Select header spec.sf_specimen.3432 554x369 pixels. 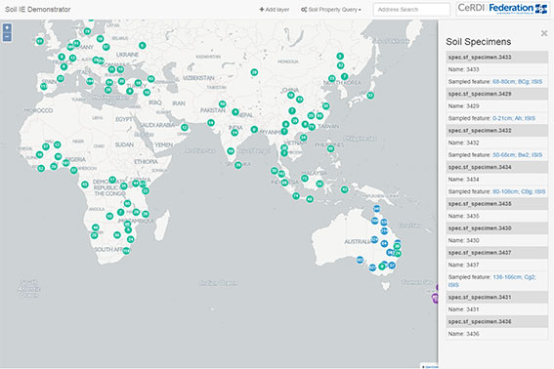(497, 131)
